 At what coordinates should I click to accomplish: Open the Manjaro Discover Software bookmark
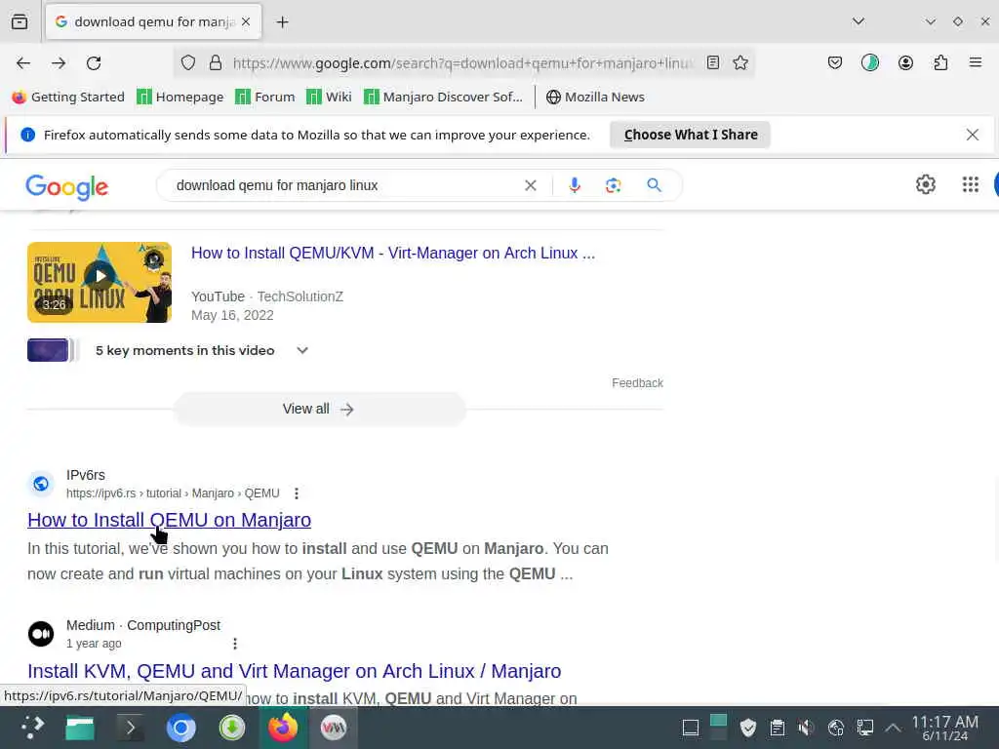coord(444,97)
